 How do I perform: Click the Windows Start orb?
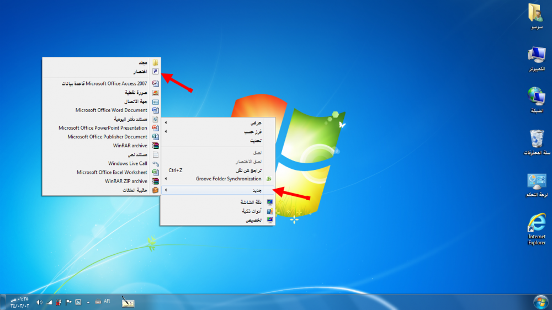click(540, 302)
